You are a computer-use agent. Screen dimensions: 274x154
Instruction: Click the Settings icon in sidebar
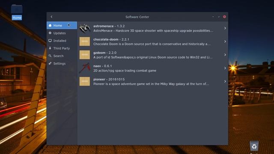50,63
